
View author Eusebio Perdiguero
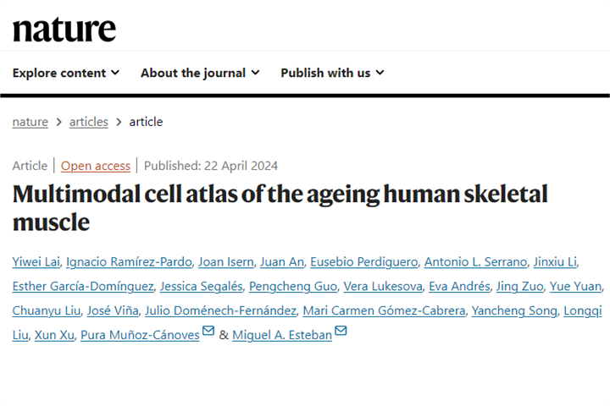(363, 261)
